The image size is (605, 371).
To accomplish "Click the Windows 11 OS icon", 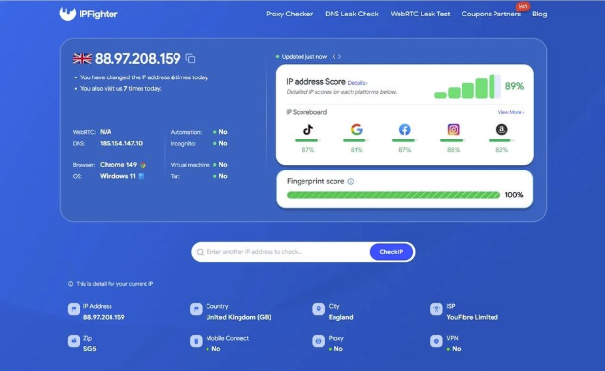I will [142, 176].
